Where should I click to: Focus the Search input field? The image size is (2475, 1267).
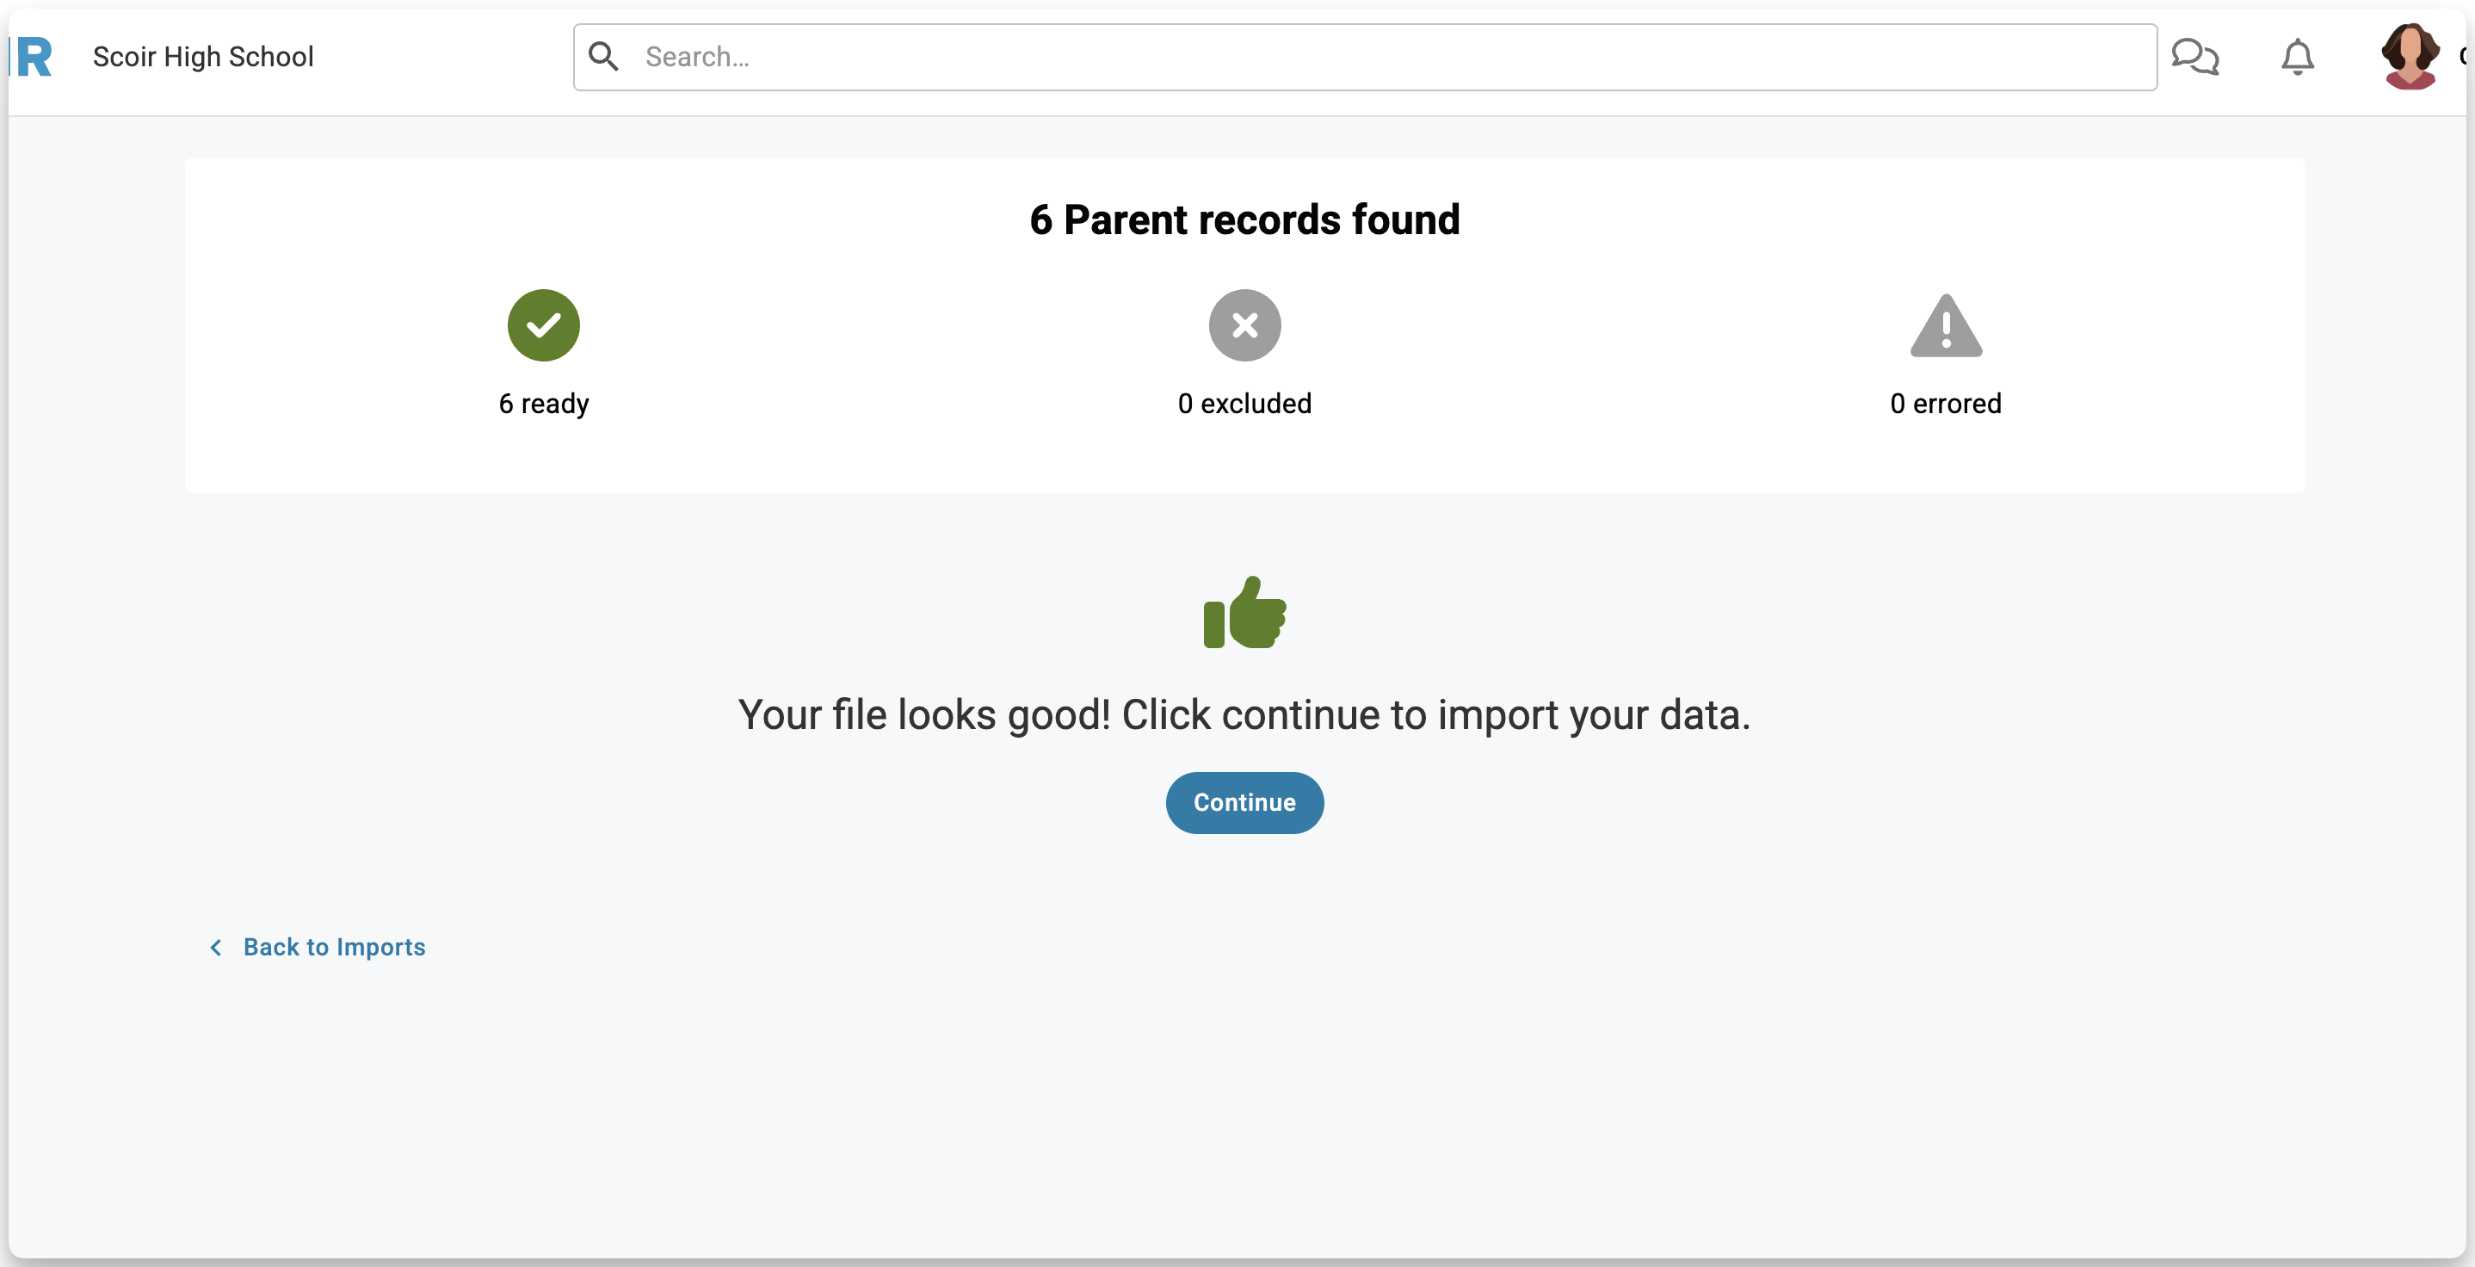point(1384,57)
